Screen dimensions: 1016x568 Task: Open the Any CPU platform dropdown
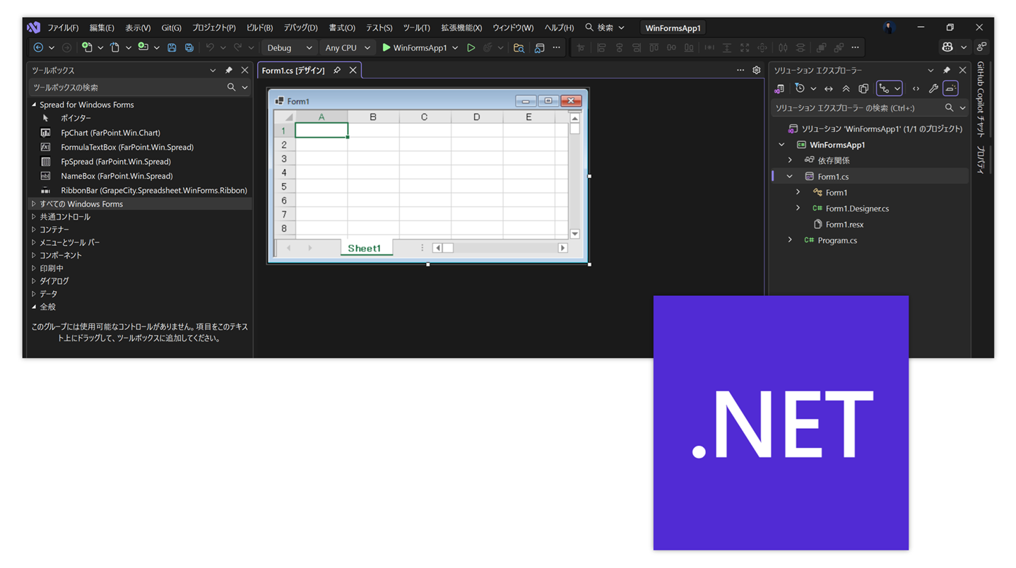(347, 47)
